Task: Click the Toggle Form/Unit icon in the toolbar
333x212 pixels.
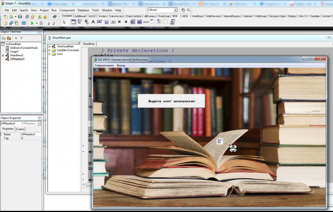Action: tap(16, 23)
